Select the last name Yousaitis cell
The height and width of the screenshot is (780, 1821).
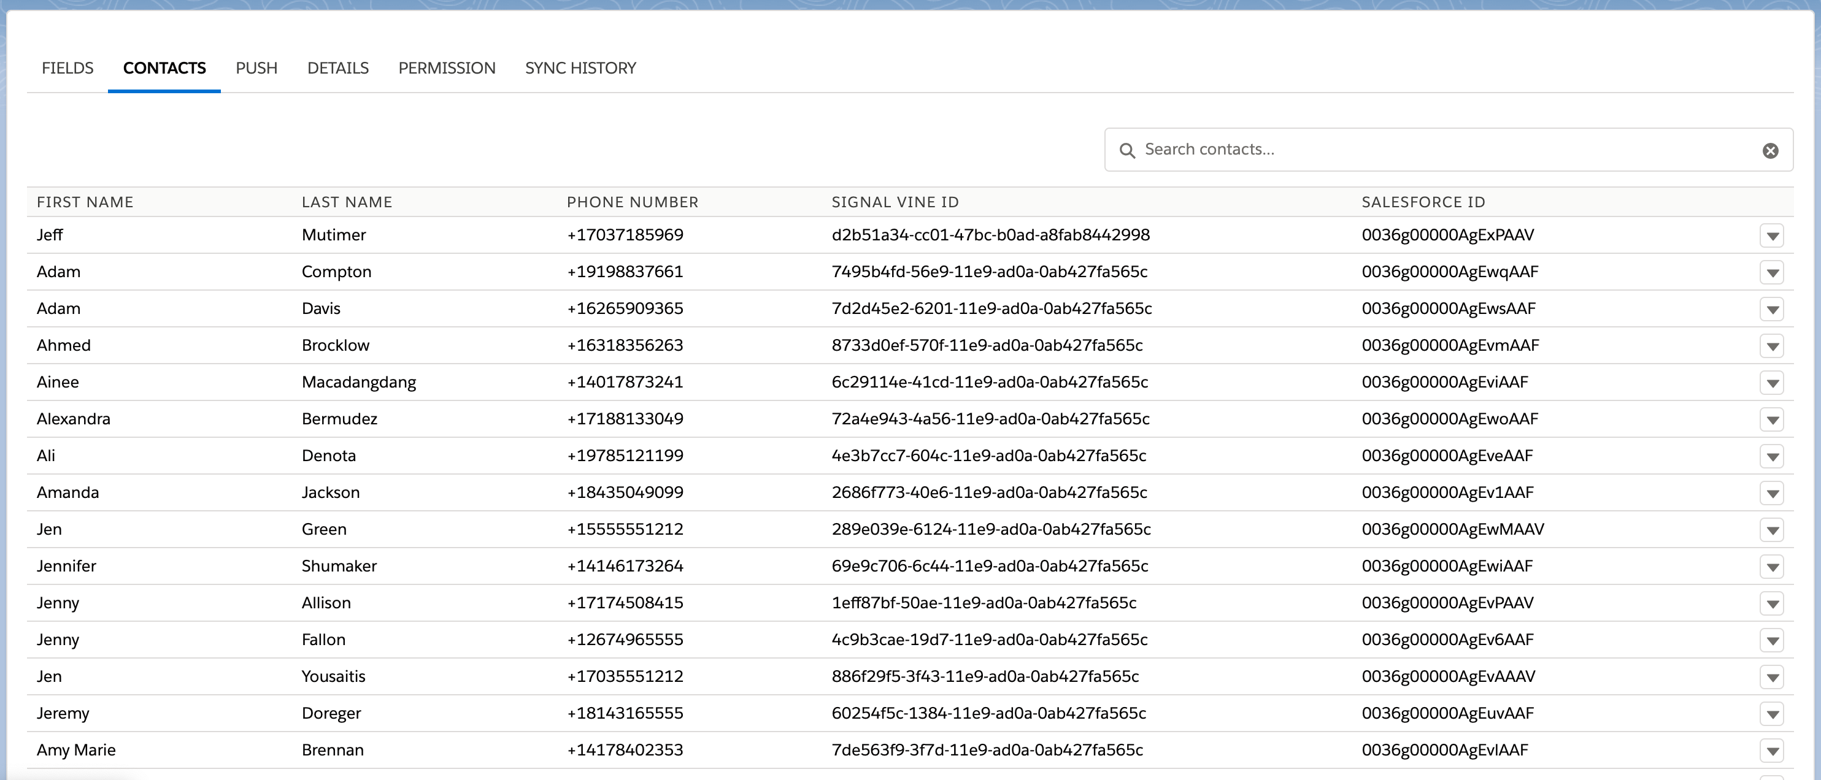click(x=334, y=675)
